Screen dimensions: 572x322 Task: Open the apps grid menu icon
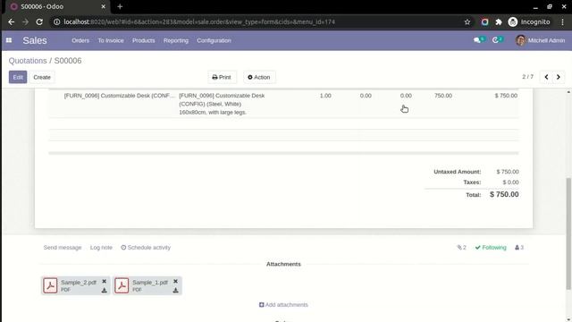click(9, 40)
